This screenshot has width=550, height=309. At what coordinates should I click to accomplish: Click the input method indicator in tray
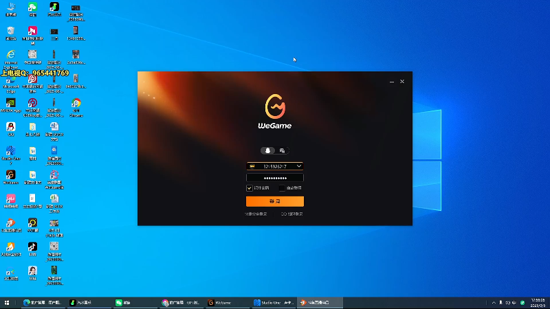514,303
